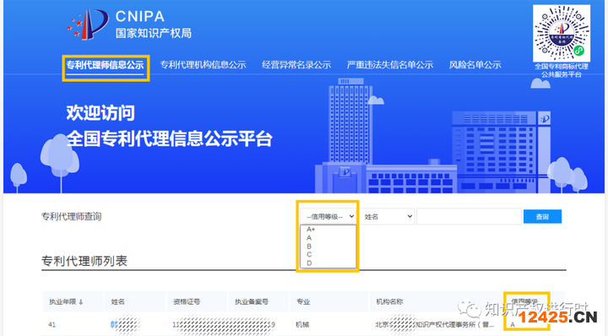
Task: Click the 41 years value in first row
Action: 52,325
